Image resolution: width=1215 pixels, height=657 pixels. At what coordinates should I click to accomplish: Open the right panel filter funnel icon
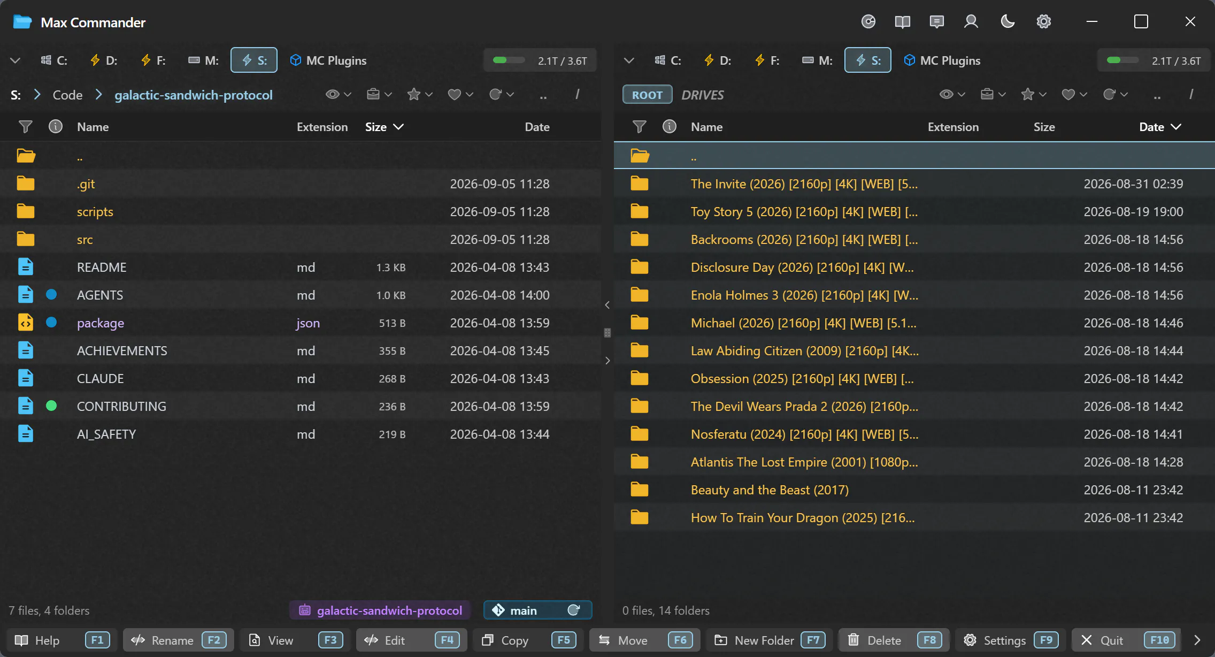(639, 127)
